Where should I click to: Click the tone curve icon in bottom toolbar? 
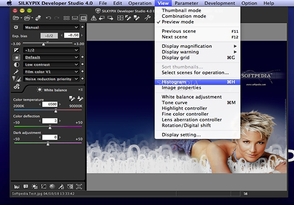(43, 187)
